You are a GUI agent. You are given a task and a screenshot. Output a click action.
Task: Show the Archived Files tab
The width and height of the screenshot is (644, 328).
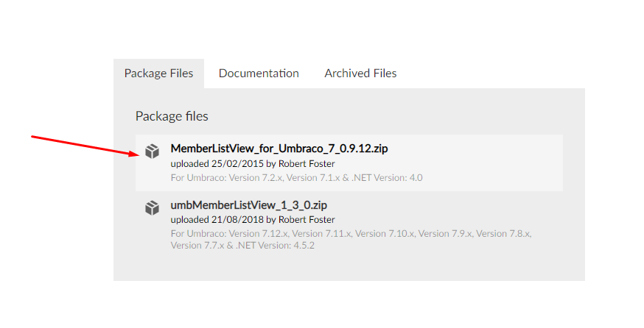(x=360, y=74)
